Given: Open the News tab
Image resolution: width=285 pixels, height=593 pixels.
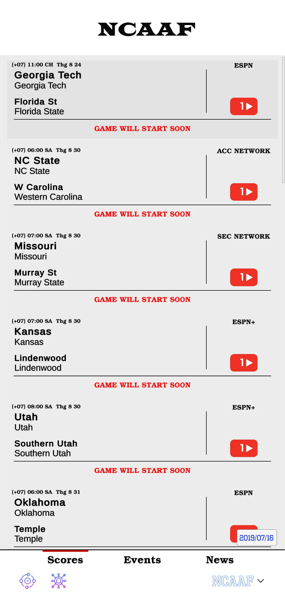Looking at the screenshot, I should pyautogui.click(x=220, y=560).
